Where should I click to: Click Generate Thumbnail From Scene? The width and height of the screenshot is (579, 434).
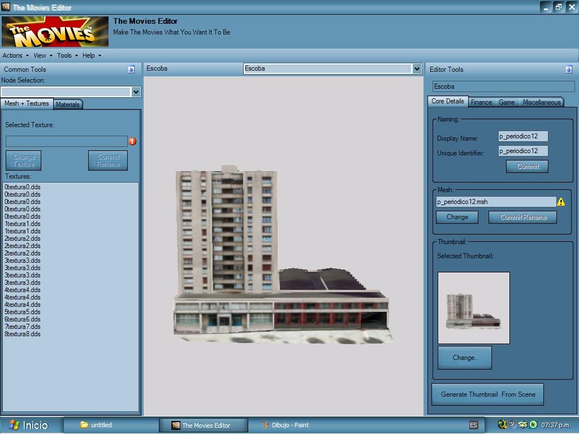[x=488, y=394]
